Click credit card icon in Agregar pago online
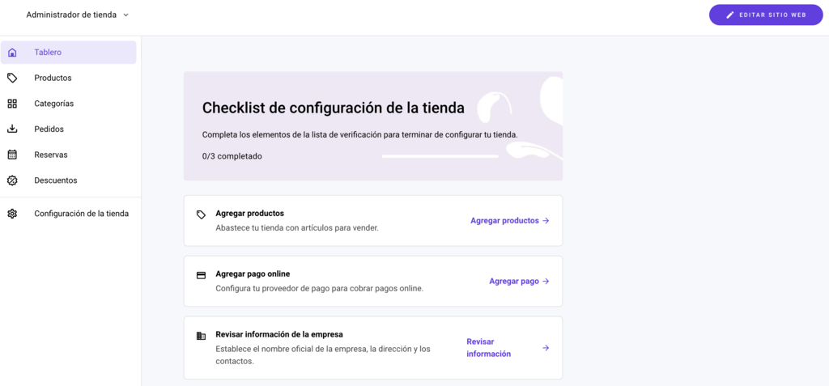The width and height of the screenshot is (829, 386). 201,275
